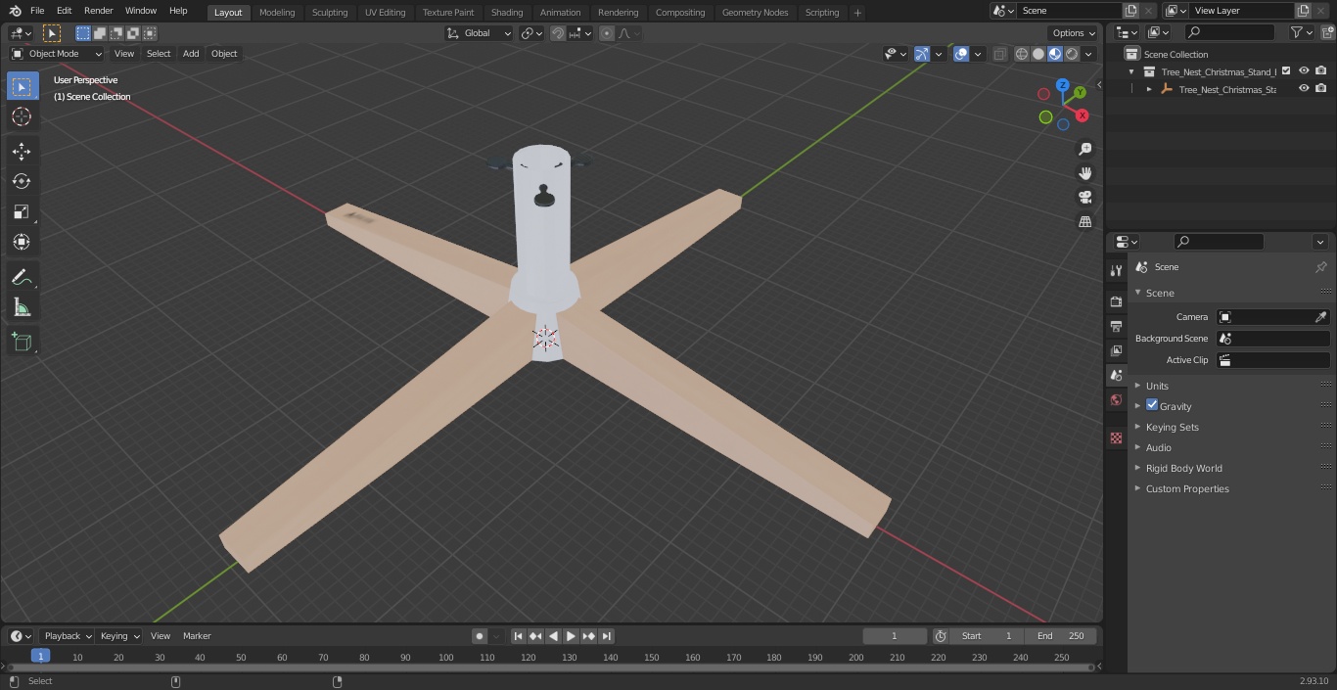Click the viewport zoom icon
Screen dimensions: 1337x690
[x=1084, y=149]
